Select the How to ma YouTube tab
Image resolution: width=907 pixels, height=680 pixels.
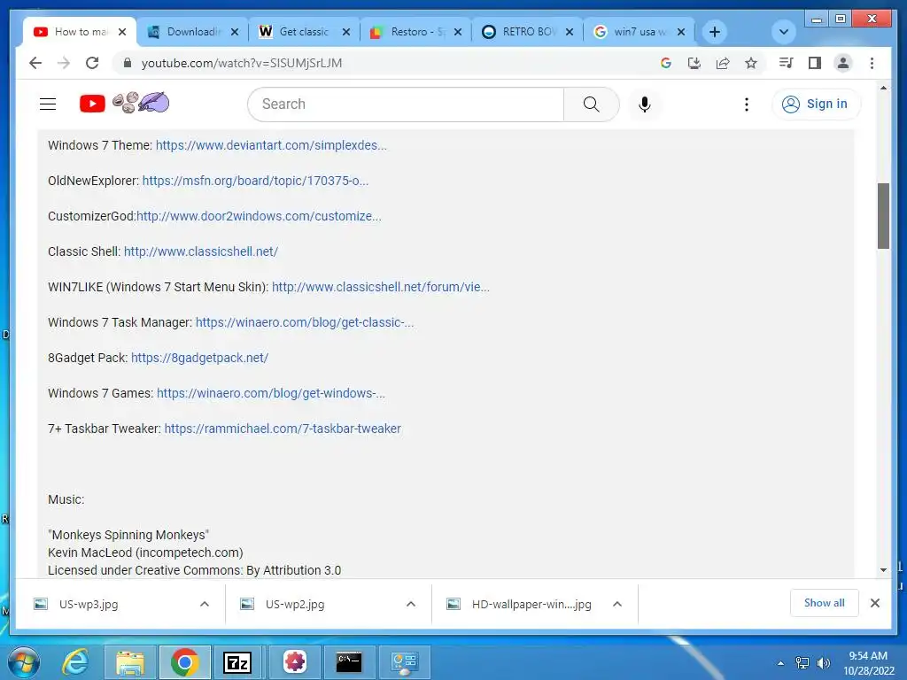click(80, 32)
